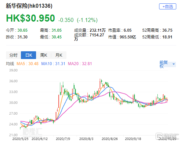Click the 2020/7/9 date label
The height and width of the screenshot is (142, 181).
coord(63,139)
